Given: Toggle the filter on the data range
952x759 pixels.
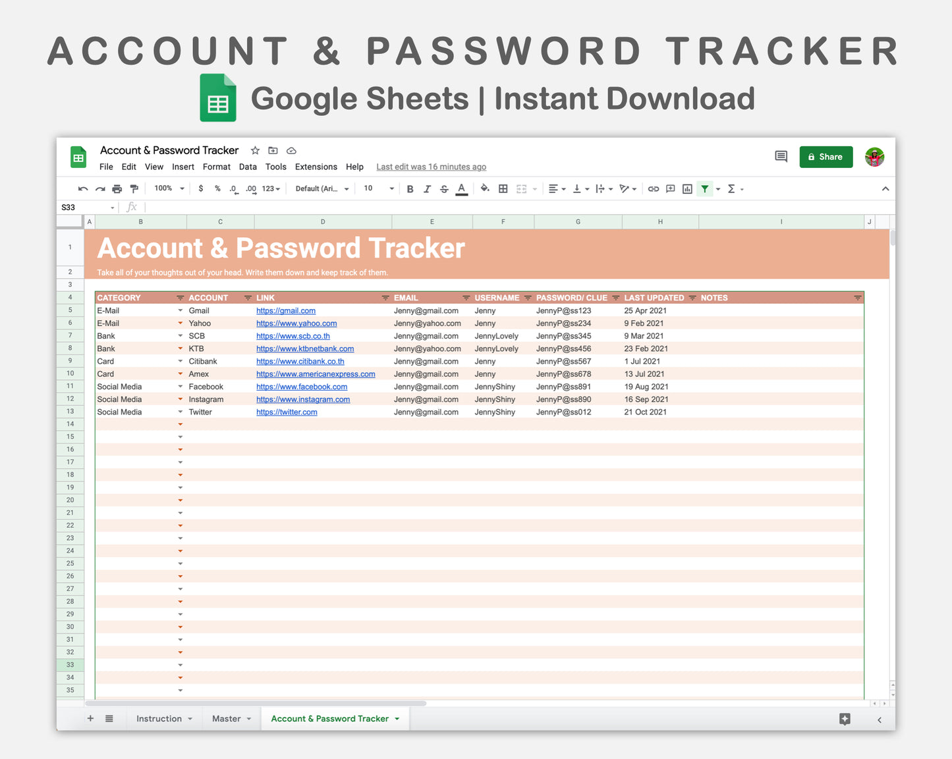Looking at the screenshot, I should 705,188.
